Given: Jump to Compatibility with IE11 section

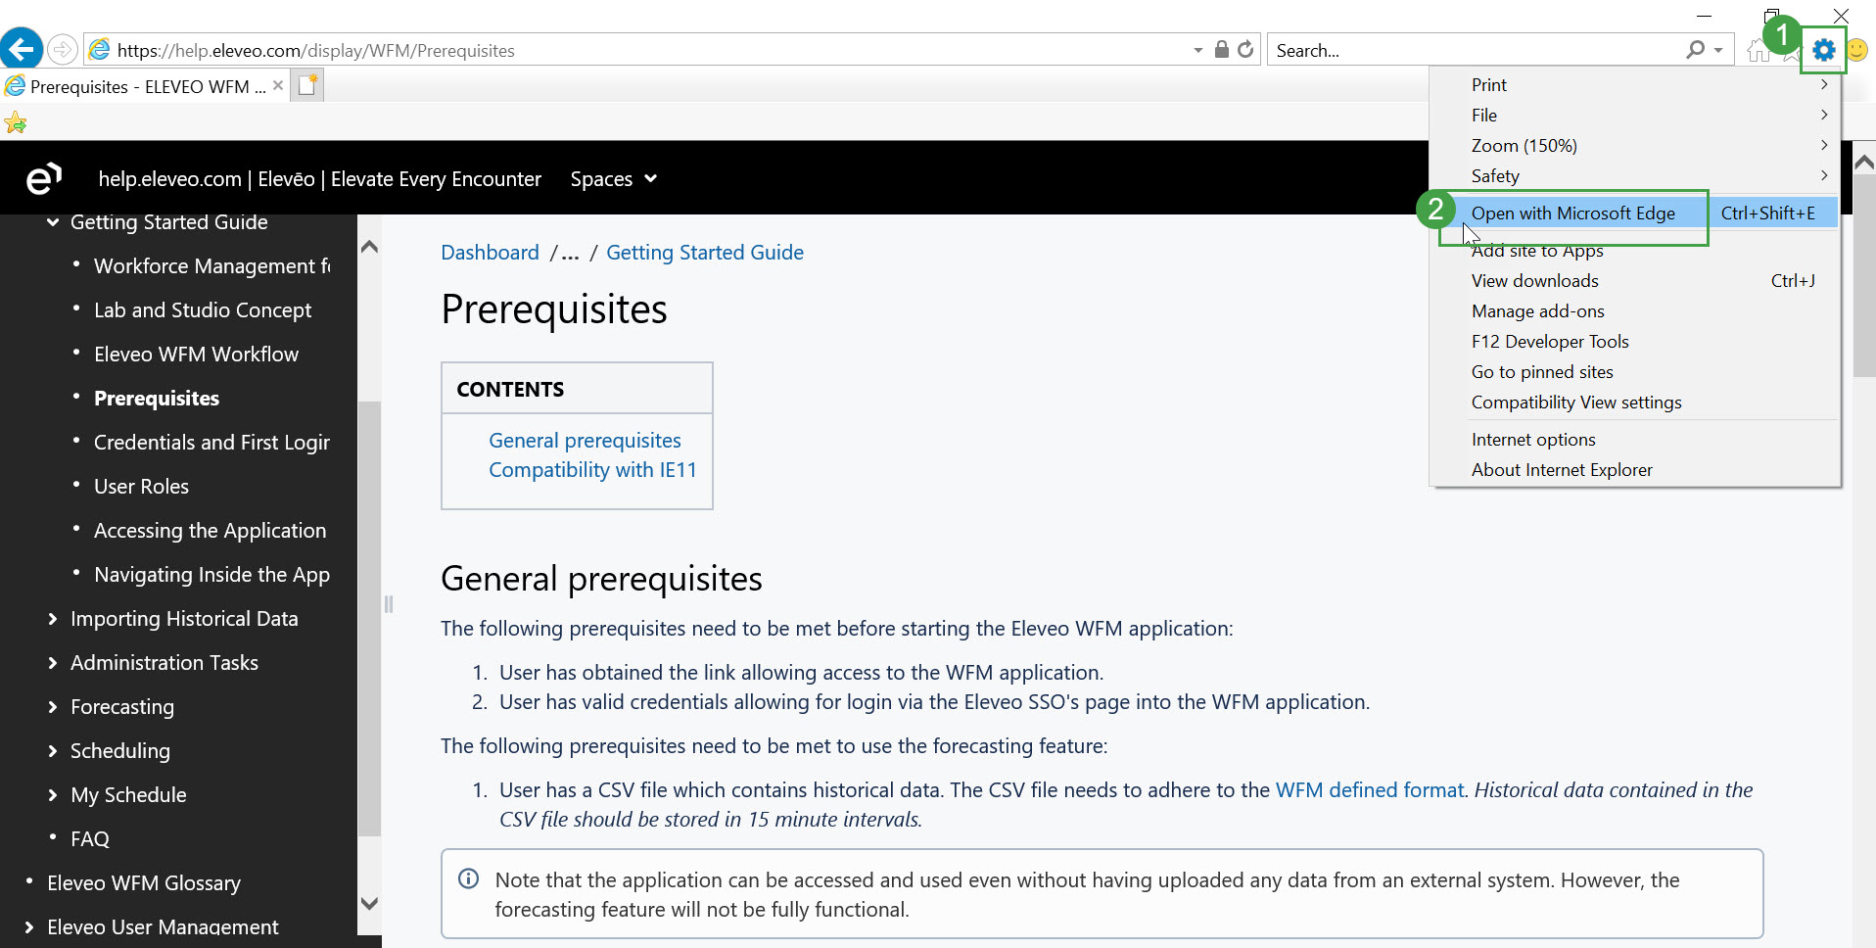Looking at the screenshot, I should click(x=592, y=470).
